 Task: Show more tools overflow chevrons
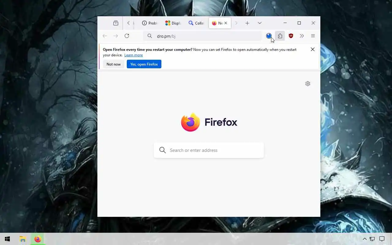(x=302, y=36)
